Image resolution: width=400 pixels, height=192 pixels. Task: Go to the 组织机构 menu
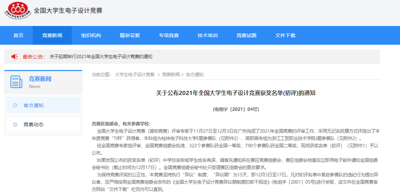click(91, 35)
